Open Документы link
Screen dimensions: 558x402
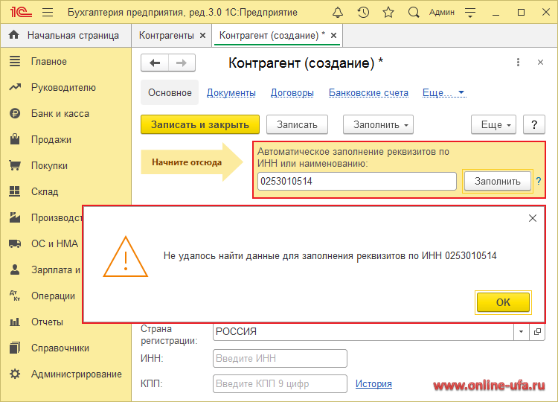click(231, 92)
